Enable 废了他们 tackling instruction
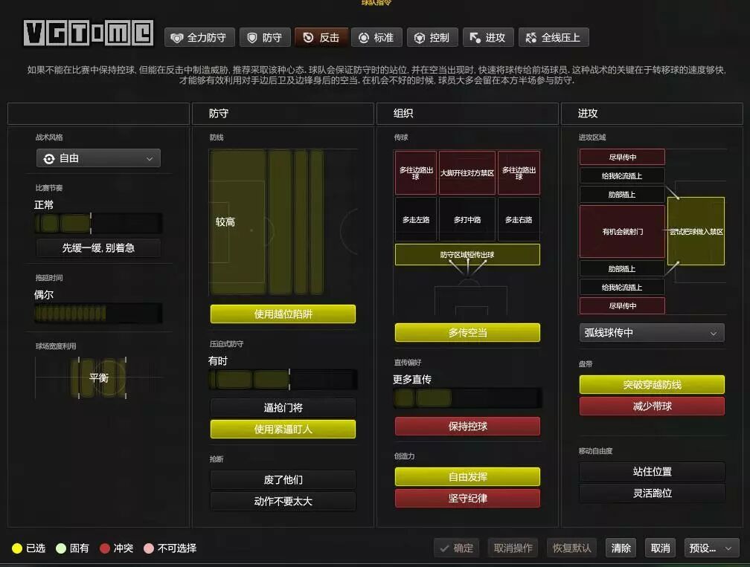The width and height of the screenshot is (750, 567). [283, 479]
